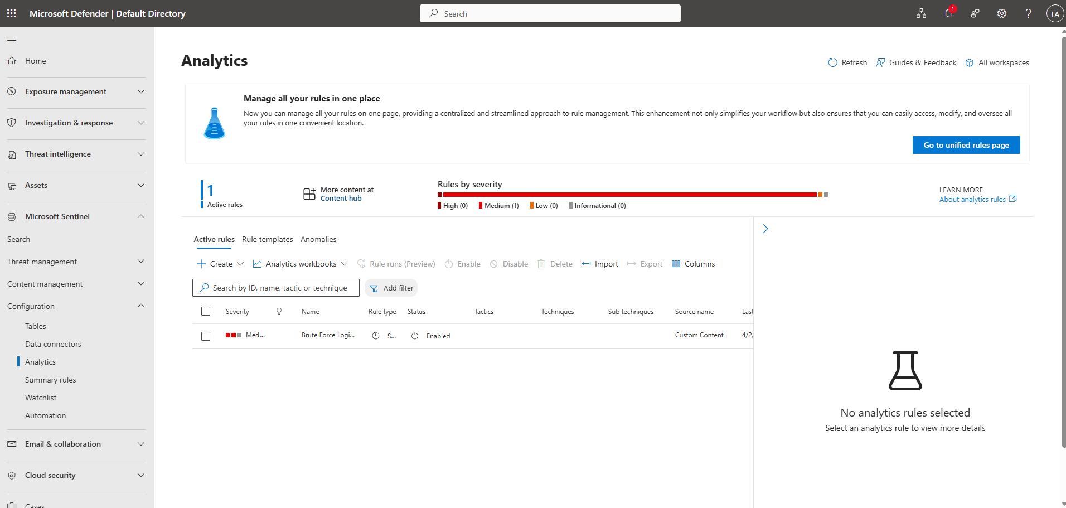Open the Content hub link
1066x508 pixels.
pyautogui.click(x=341, y=199)
